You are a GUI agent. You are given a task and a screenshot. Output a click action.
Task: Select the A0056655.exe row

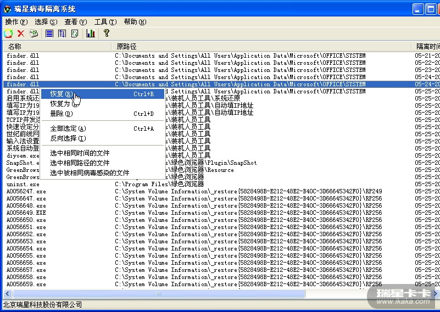221,255
